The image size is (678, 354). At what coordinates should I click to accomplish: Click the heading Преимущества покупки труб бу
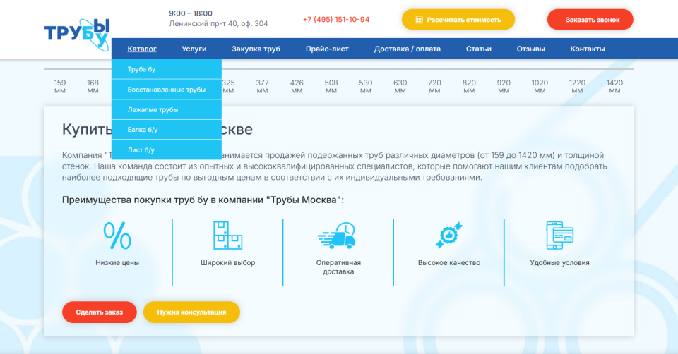[203, 200]
